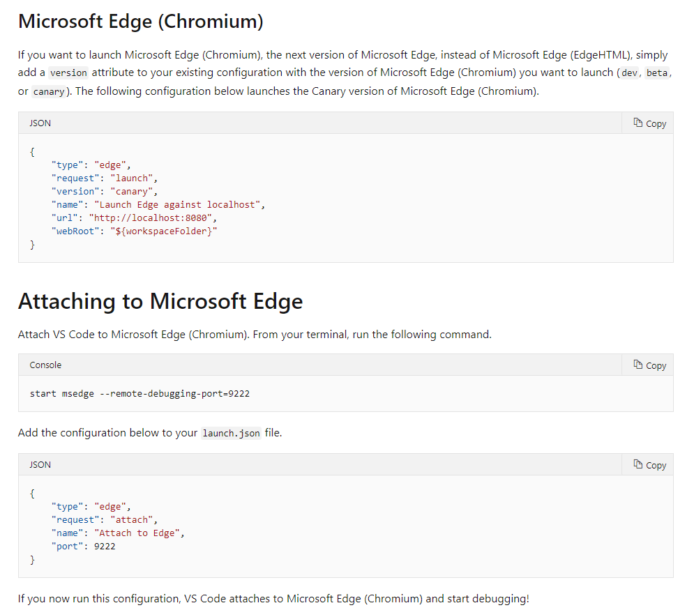Click the JSON label above the attach config
This screenshot has height=610, width=694.
point(40,465)
